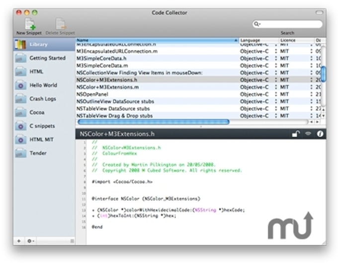The image size is (338, 264).
Task: Click the tag icon in snippet header
Action: pyautogui.click(x=308, y=134)
